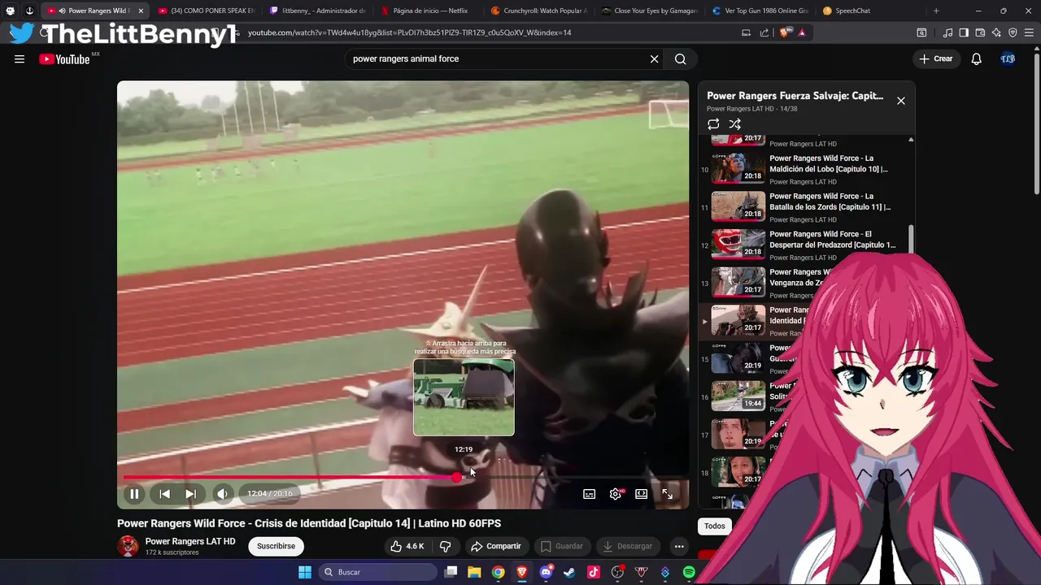Toggle subtitles with the captions icon
Image resolution: width=1041 pixels, height=585 pixels.
(589, 493)
